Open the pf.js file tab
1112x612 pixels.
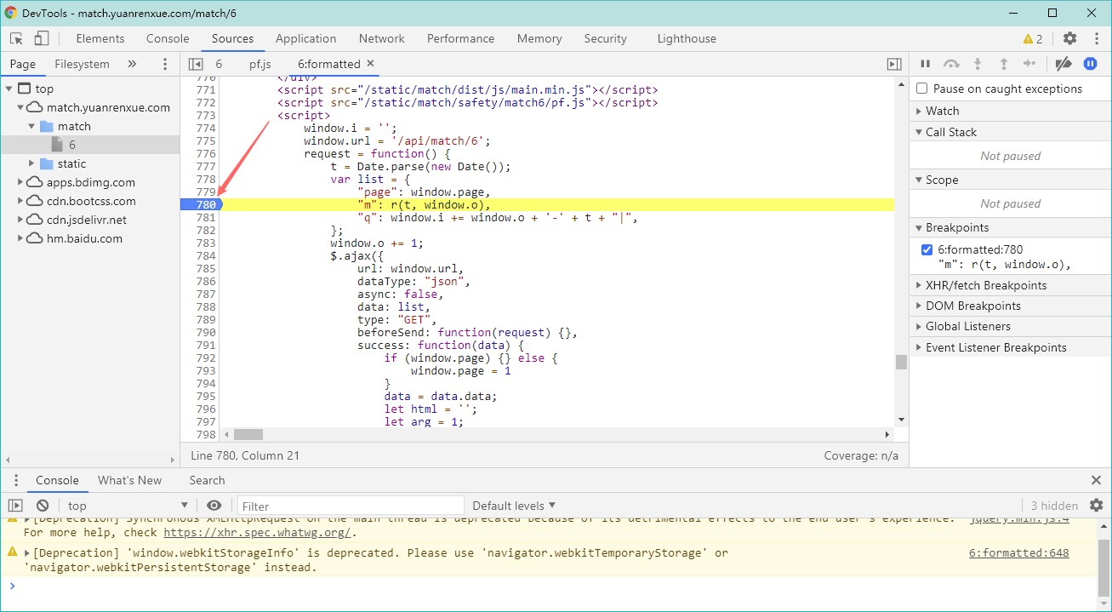click(260, 64)
